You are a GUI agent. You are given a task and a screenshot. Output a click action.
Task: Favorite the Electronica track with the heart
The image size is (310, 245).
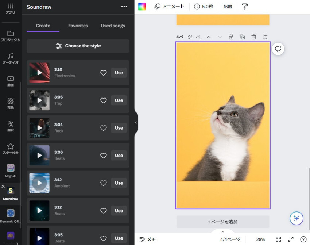104,73
